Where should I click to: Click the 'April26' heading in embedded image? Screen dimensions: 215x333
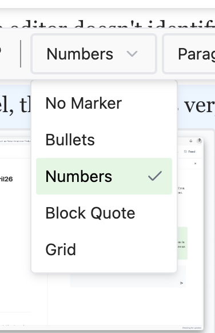(6, 179)
